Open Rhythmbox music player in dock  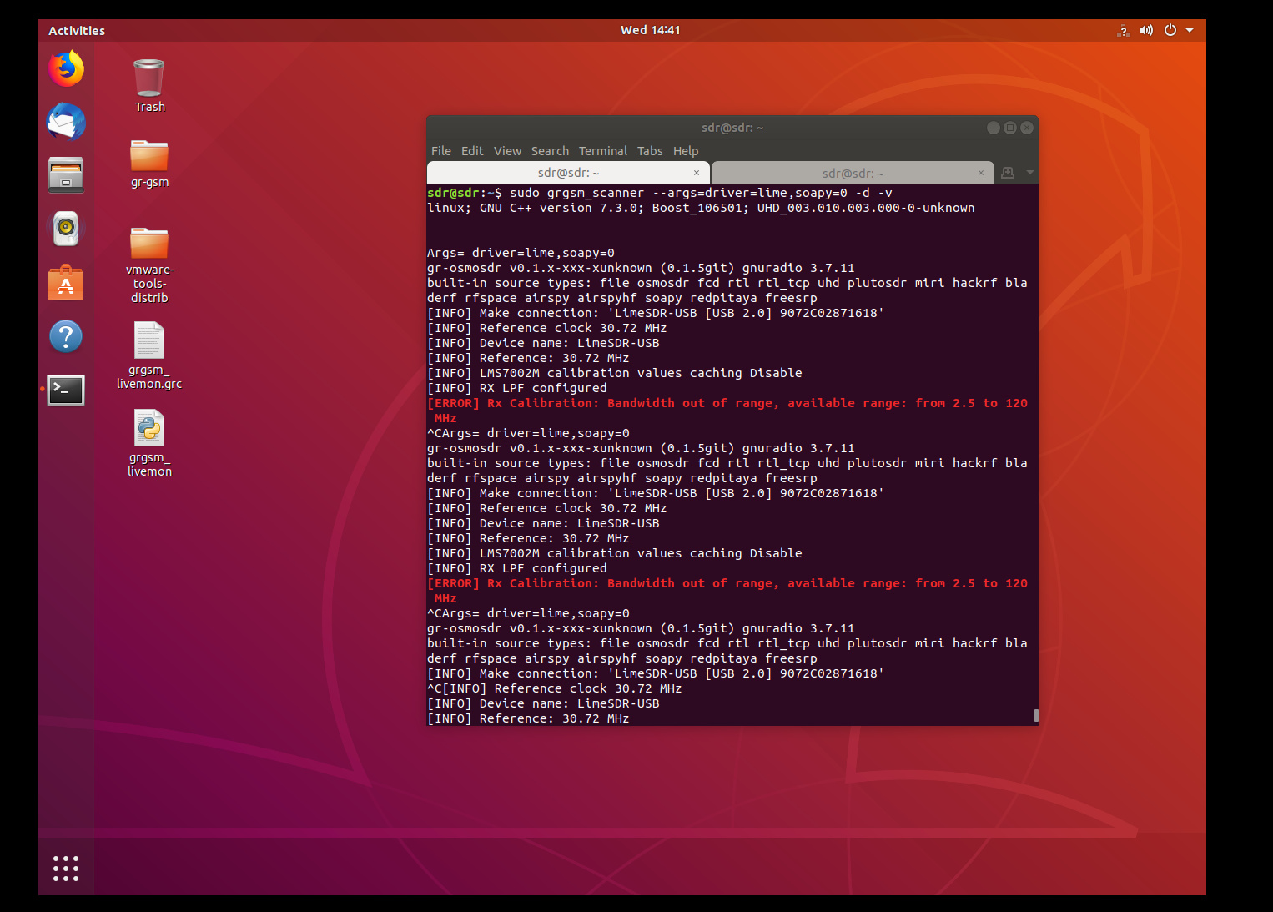tap(66, 229)
